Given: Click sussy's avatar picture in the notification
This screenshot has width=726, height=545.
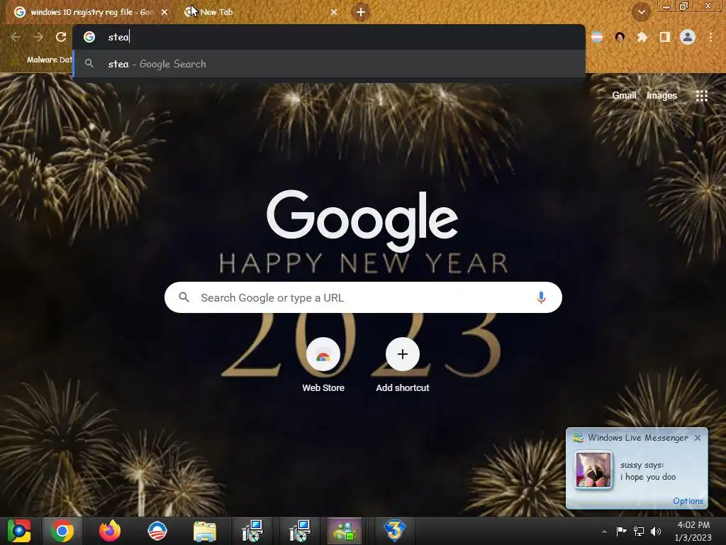Looking at the screenshot, I should tap(593, 470).
